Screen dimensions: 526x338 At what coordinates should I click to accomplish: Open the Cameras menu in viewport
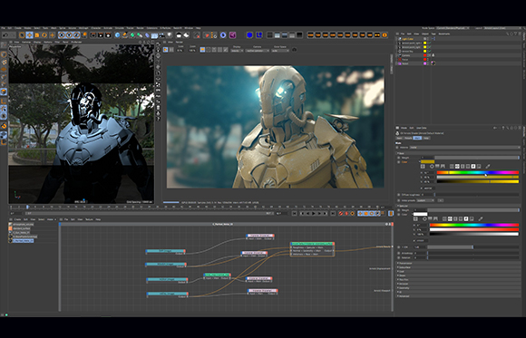point(26,43)
